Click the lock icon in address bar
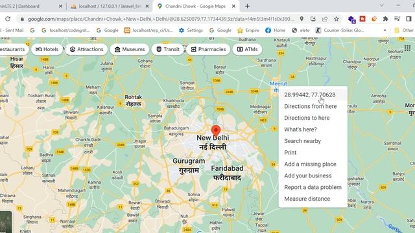 (22, 19)
